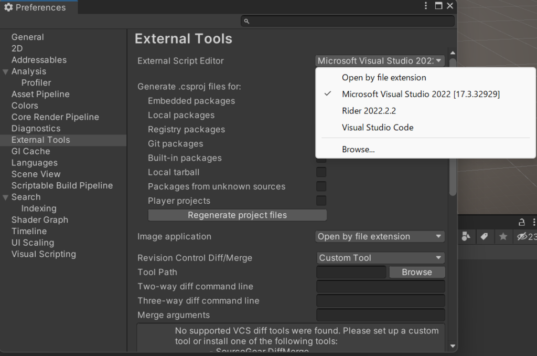Switch to the Preferences tab
Viewport: 537px width, 356px height.
[x=39, y=7]
